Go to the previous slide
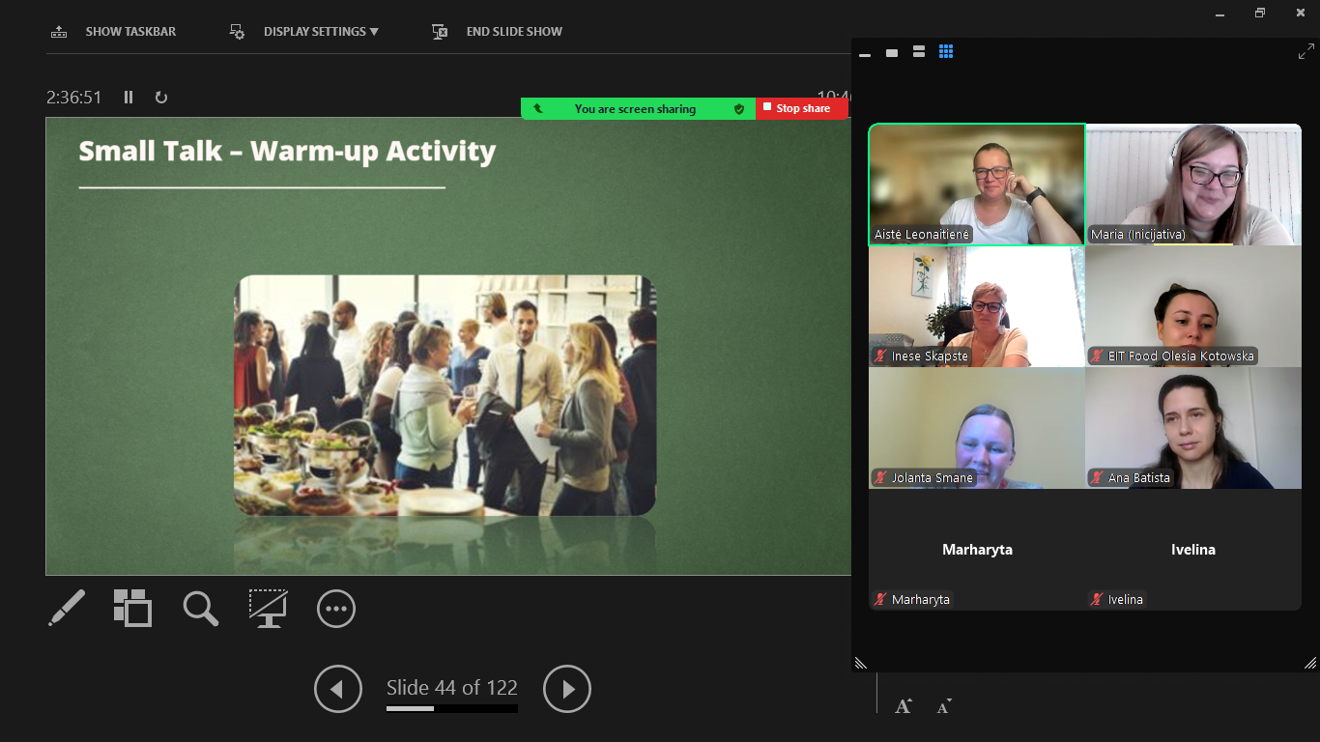Image resolution: width=1320 pixels, height=742 pixels. point(338,689)
